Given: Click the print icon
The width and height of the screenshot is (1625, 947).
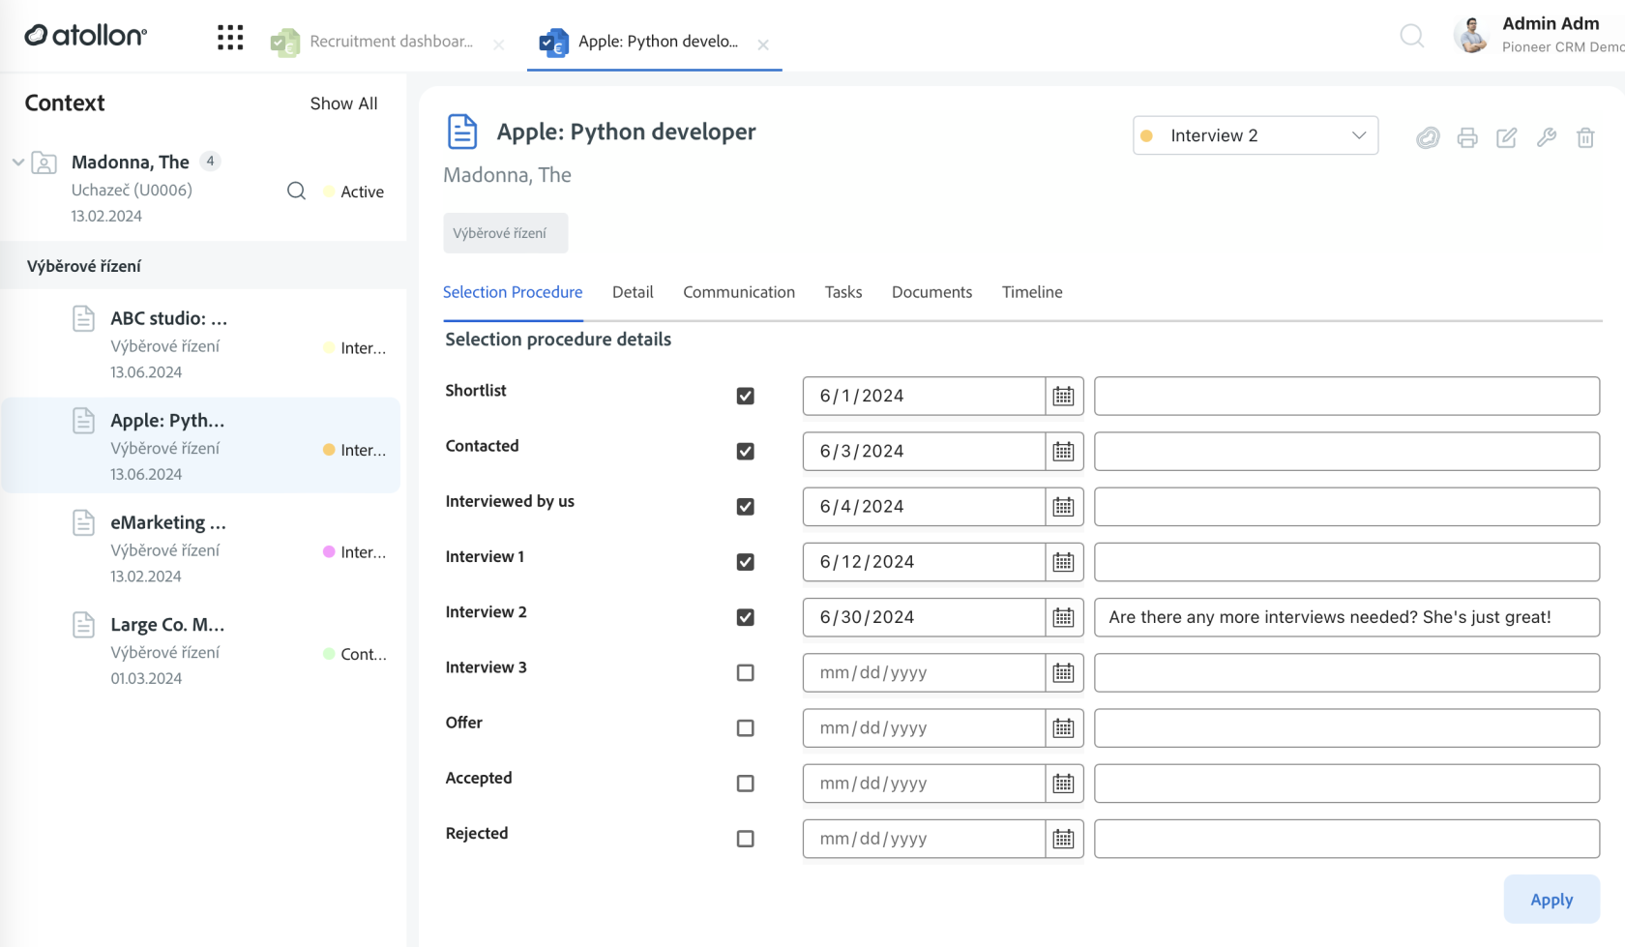Looking at the screenshot, I should 1467,137.
